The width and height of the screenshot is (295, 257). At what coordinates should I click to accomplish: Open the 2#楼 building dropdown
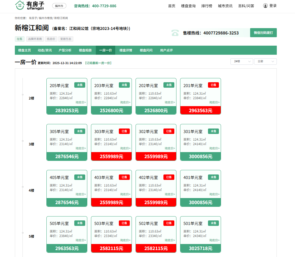242,61
